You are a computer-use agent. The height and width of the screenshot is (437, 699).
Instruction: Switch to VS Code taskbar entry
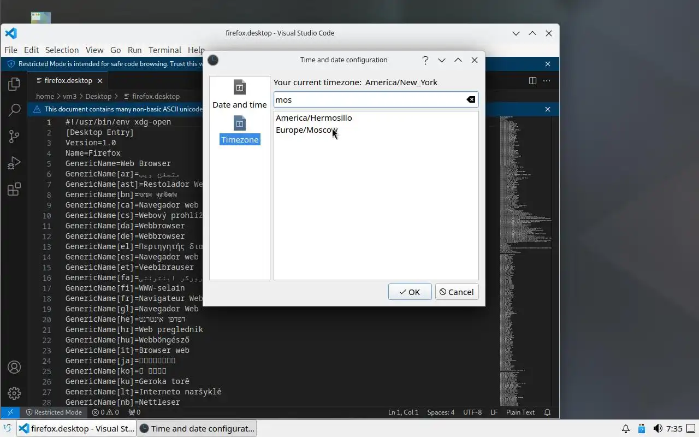pyautogui.click(x=76, y=429)
